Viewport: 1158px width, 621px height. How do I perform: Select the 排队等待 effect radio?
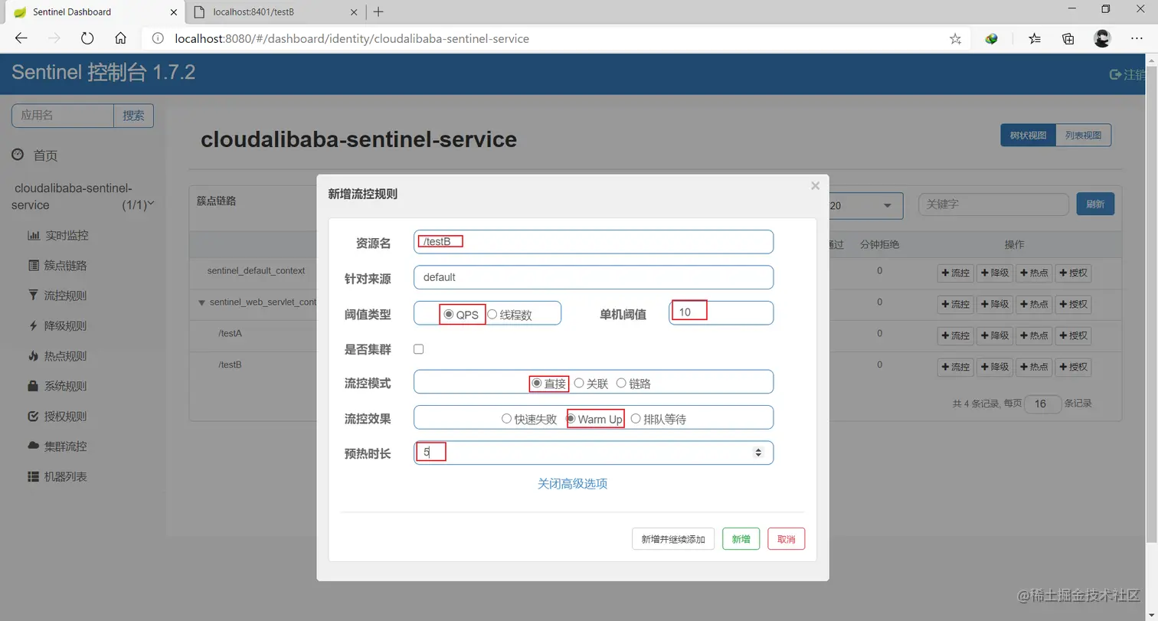pyautogui.click(x=635, y=419)
